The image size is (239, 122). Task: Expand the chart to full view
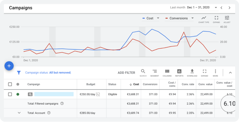pos(216,20)
